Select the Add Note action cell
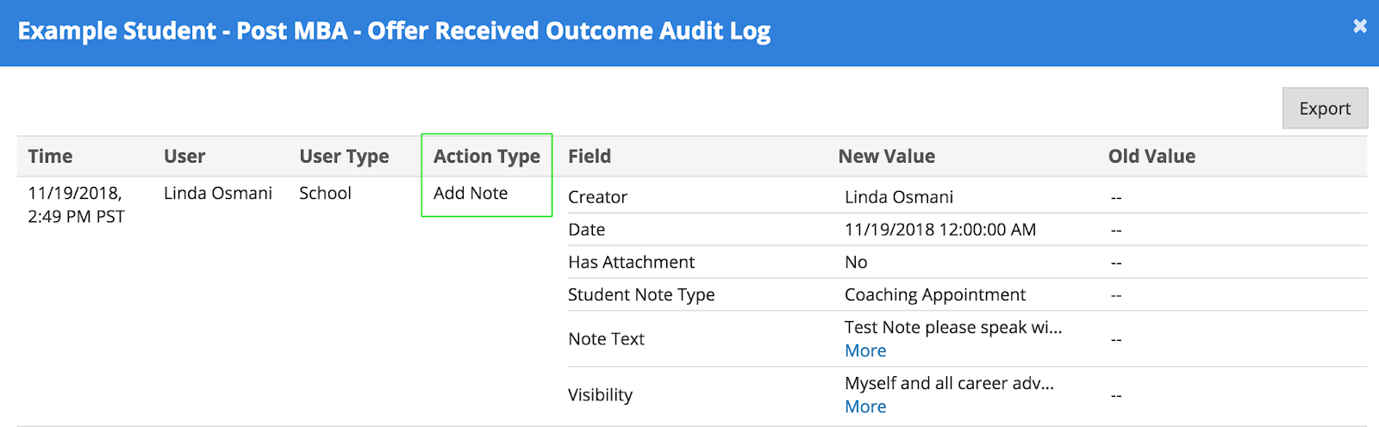Screen dimensions: 1379x427 click(x=471, y=193)
